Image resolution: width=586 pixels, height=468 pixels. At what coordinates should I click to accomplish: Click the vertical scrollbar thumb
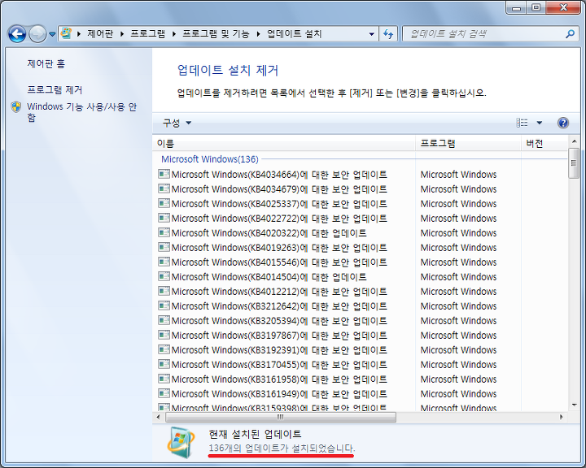[574, 163]
